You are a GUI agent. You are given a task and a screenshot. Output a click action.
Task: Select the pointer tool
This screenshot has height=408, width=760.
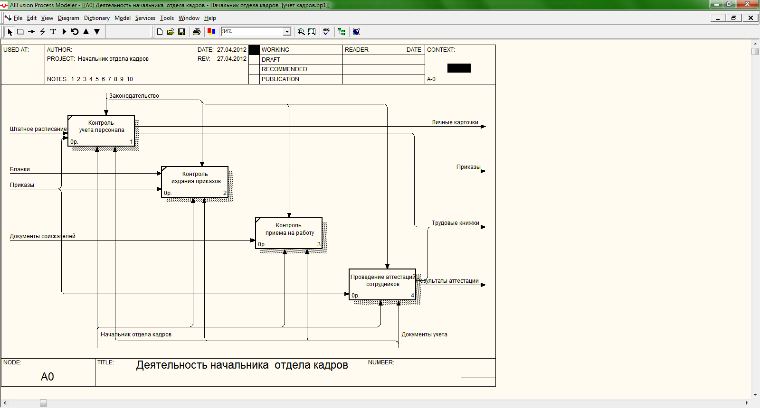(10, 32)
